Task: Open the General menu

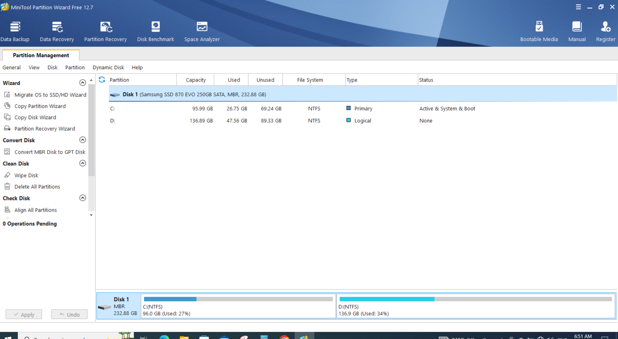Action: (12, 67)
